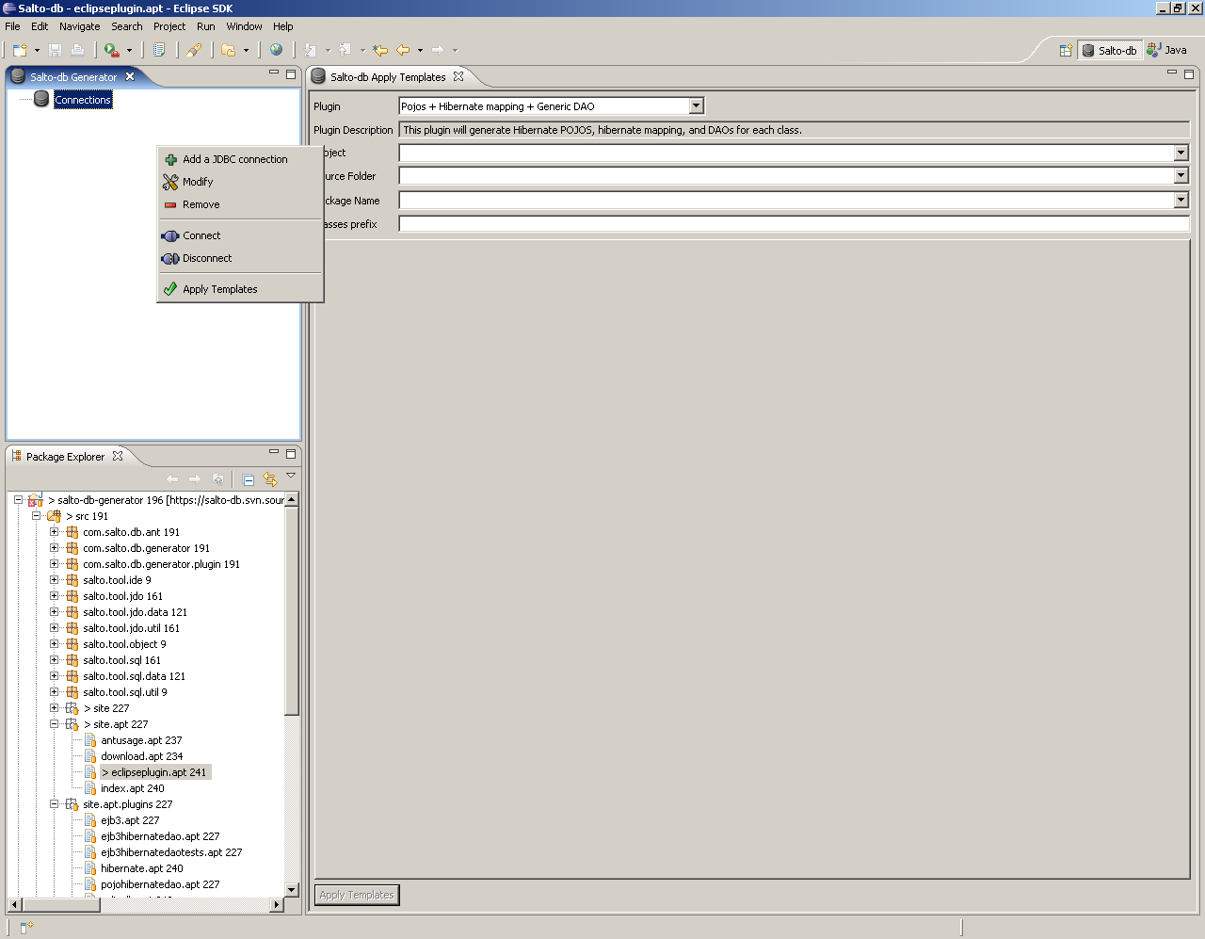Open the Back history dropdown arrow
Image resolution: width=1205 pixels, height=939 pixels.
420,50
